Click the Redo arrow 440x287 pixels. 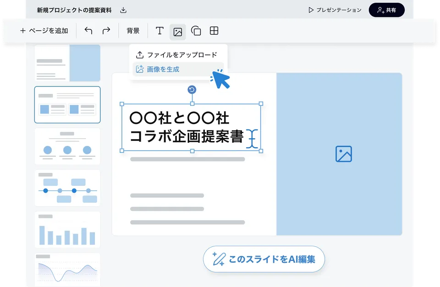click(x=106, y=30)
